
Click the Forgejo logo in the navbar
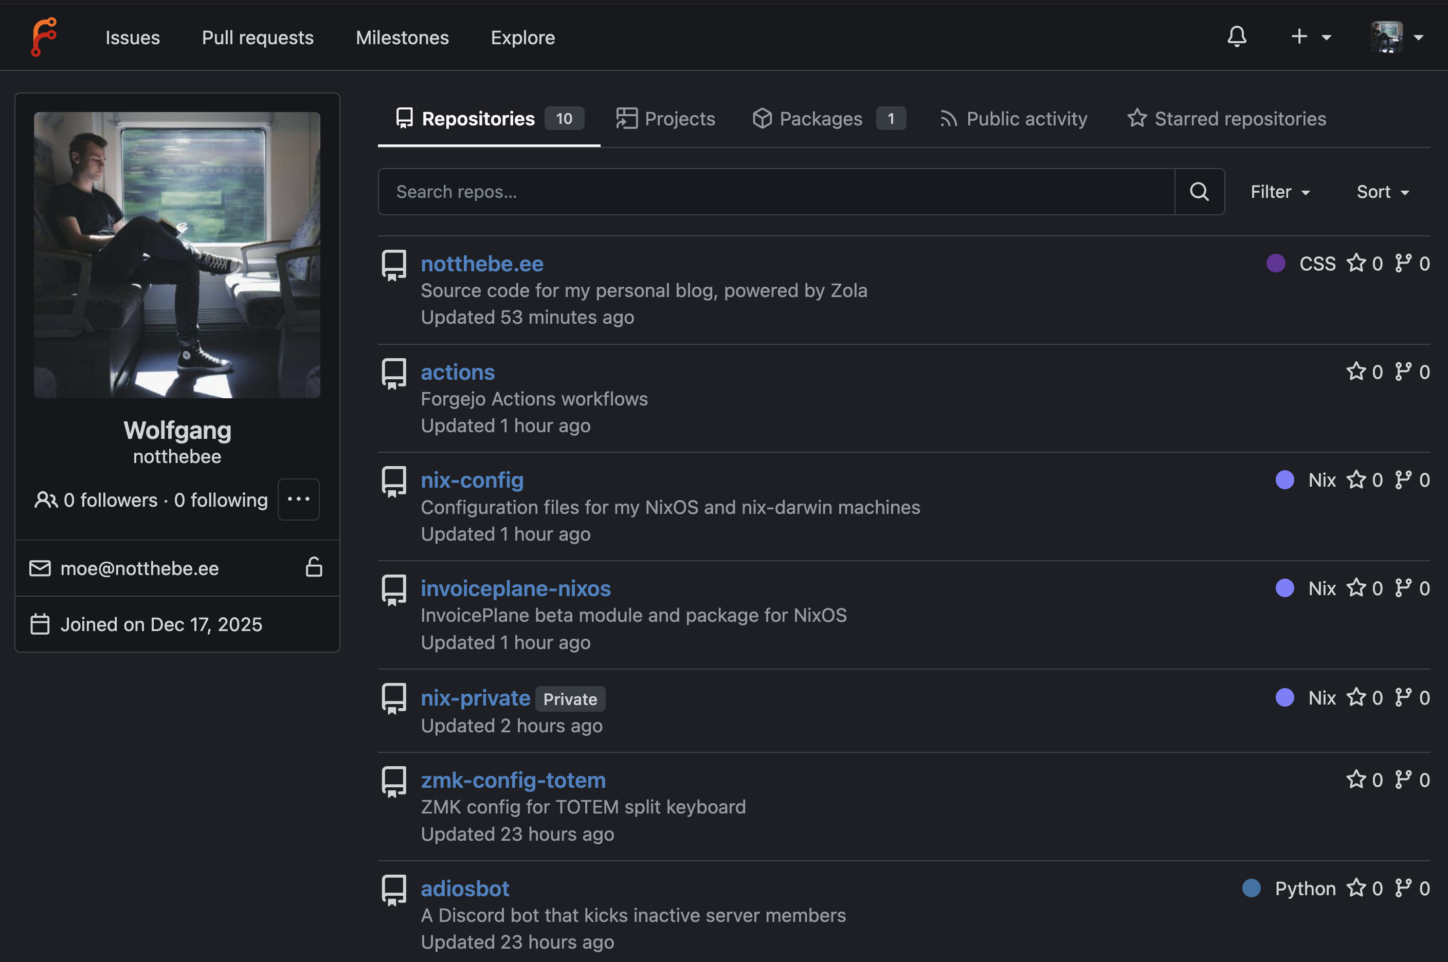click(44, 37)
